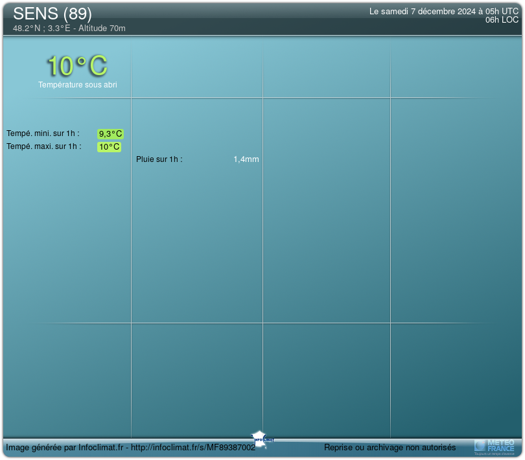Open the infoclimat.fr/s/MF89387002 URL

click(195, 448)
